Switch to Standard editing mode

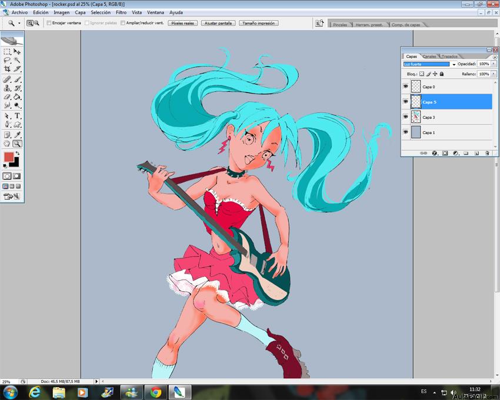coord(7,176)
